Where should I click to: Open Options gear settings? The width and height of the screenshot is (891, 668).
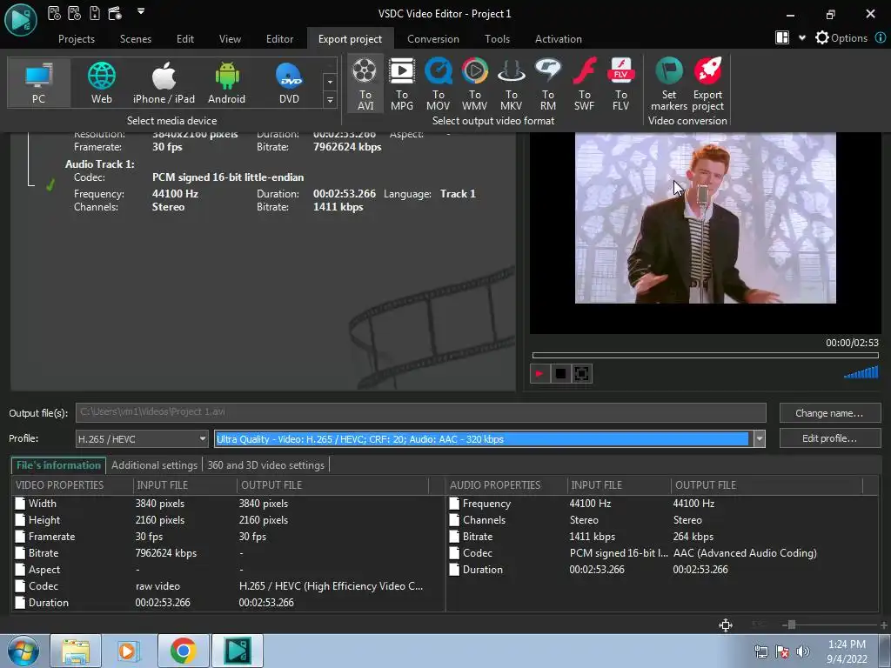(841, 38)
